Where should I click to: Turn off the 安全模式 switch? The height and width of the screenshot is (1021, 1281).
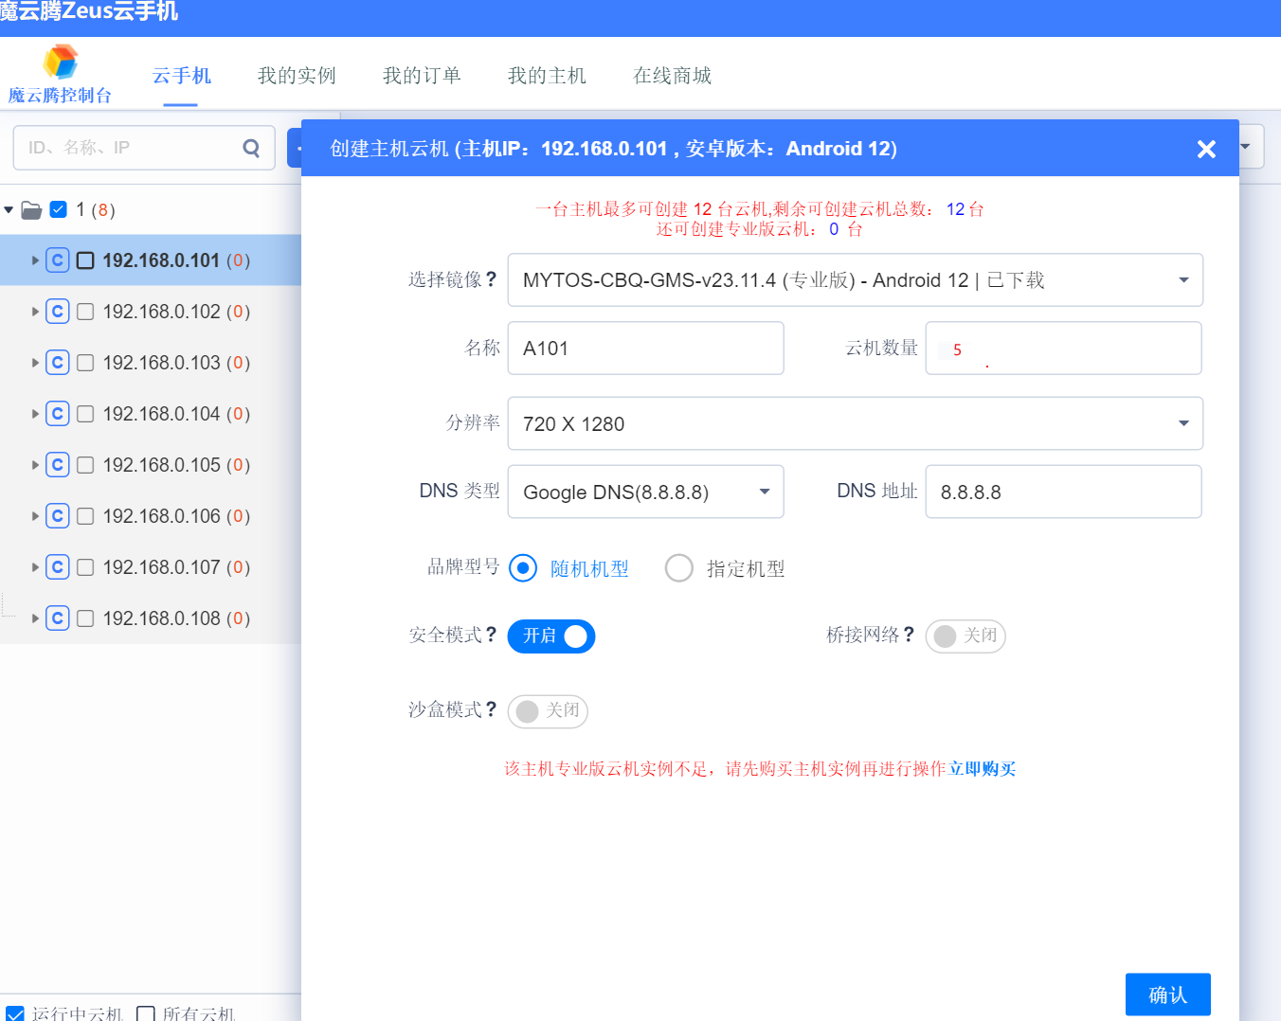click(x=551, y=636)
